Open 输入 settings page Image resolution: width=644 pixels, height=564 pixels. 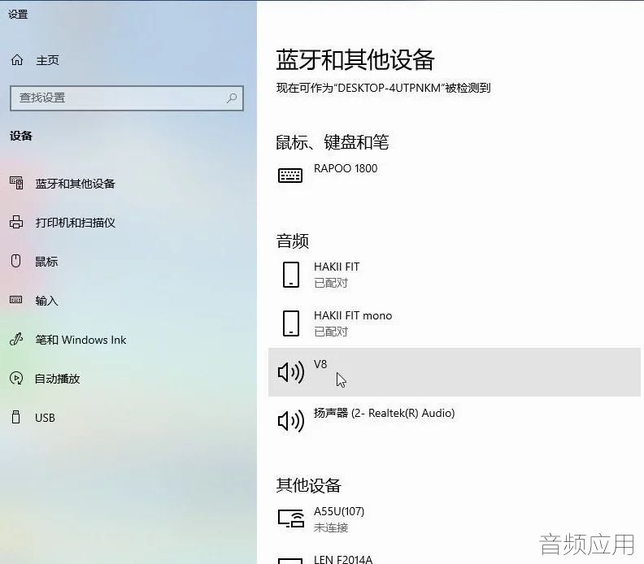click(46, 301)
